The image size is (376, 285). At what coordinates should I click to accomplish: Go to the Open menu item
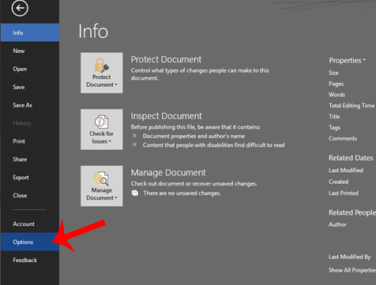tap(30, 69)
